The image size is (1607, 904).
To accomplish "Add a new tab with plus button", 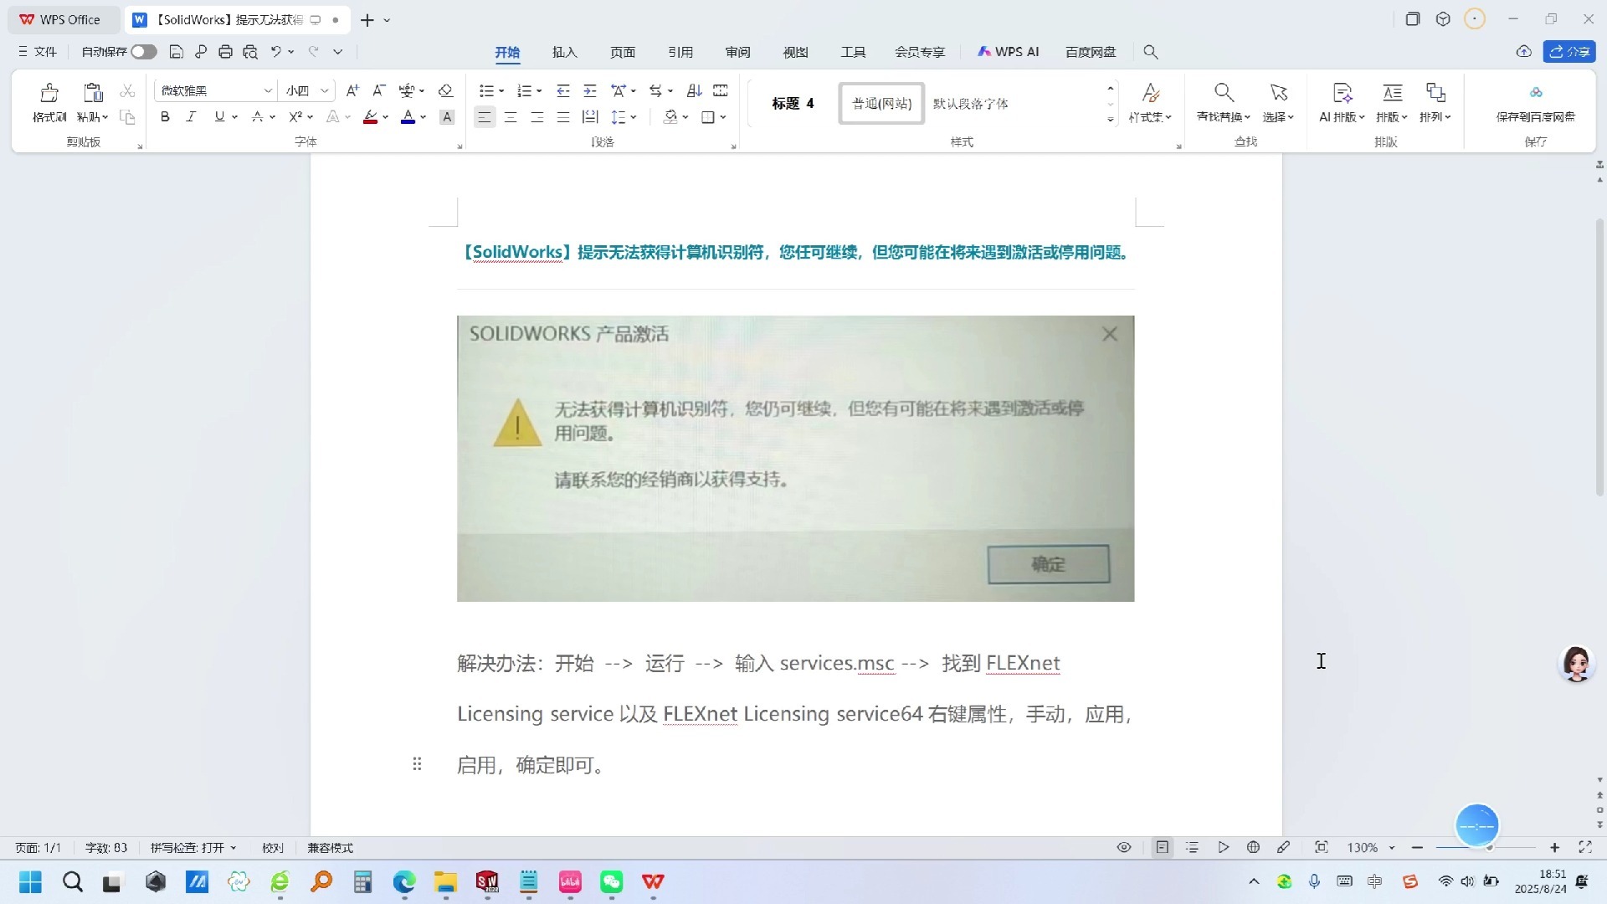I will [367, 20].
